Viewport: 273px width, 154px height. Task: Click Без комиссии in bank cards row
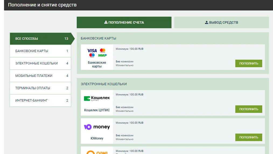point(124,62)
